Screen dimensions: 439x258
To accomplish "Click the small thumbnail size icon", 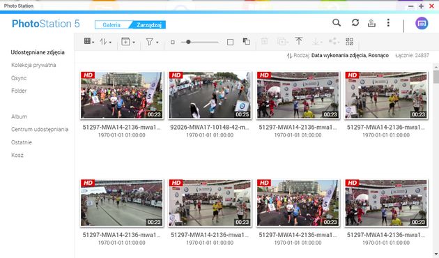I will pyautogui.click(x=173, y=42).
